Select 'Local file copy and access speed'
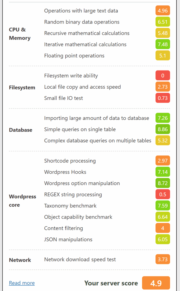Screen dimensions: 180x291 pyautogui.click(x=82, y=87)
